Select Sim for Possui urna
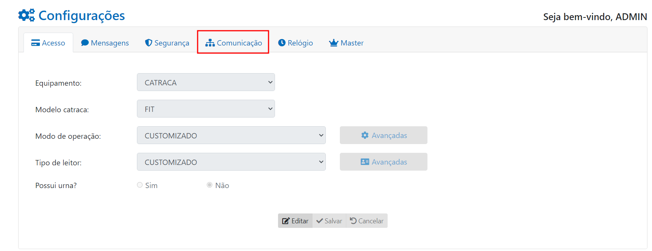The width and height of the screenshot is (652, 251). click(140, 185)
